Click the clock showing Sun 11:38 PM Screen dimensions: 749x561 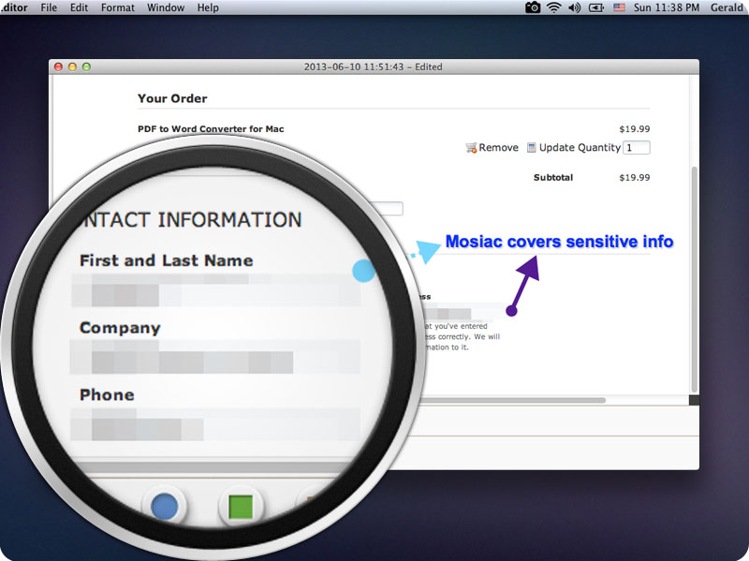point(667,7)
